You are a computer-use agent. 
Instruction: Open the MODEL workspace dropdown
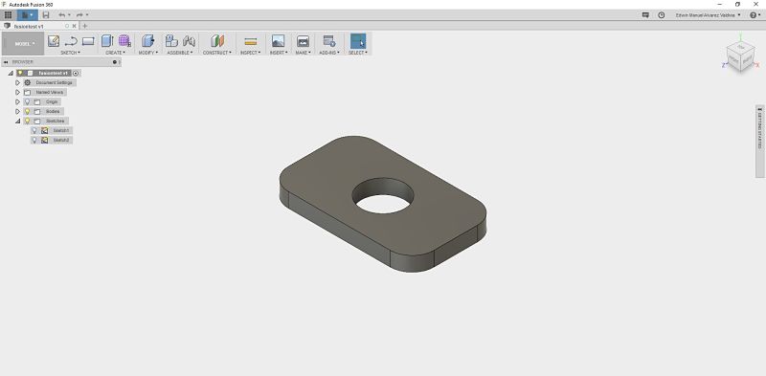point(23,43)
